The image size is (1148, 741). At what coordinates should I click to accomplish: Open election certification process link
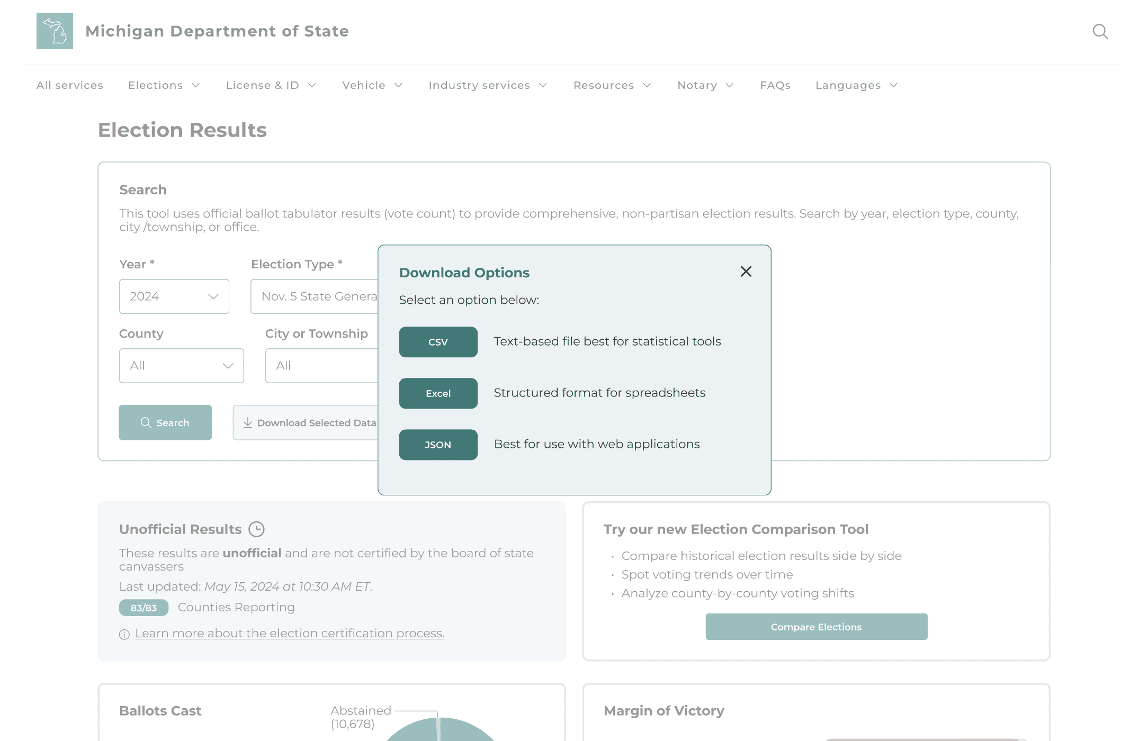point(290,634)
